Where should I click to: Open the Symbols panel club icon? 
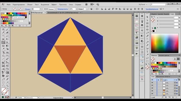(x=142, y=25)
